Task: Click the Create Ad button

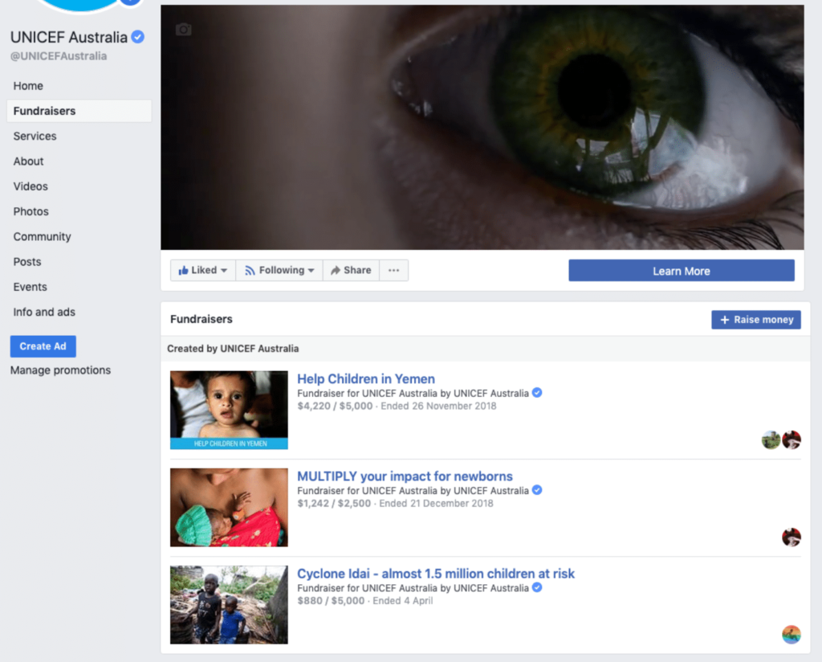Action: click(x=43, y=346)
